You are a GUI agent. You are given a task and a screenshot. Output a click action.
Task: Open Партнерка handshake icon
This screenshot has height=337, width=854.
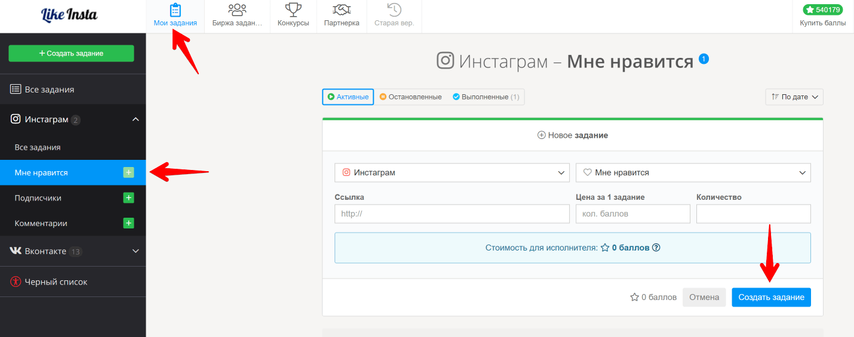coord(342,10)
